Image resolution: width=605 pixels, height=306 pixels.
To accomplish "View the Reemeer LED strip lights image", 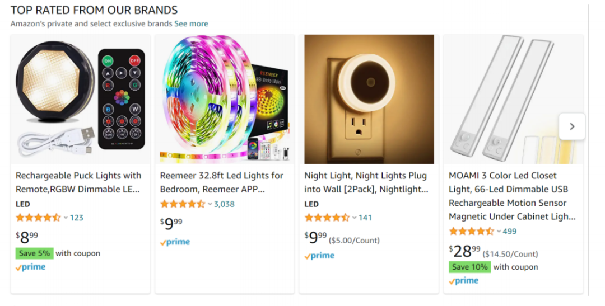I will pyautogui.click(x=224, y=100).
